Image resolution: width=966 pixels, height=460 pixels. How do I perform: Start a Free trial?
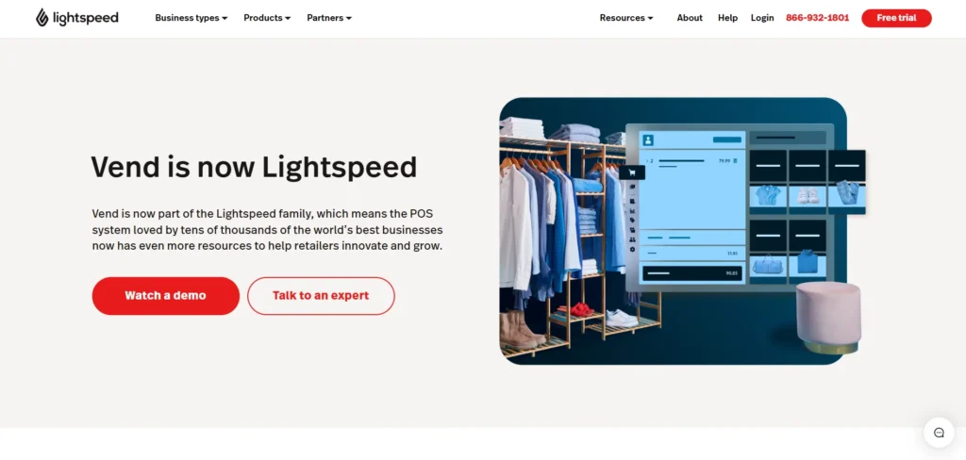(896, 18)
